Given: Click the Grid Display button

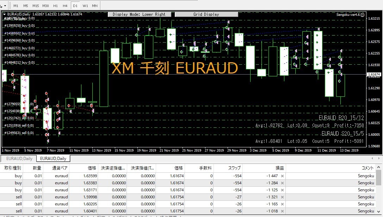Looking at the screenshot, I should tap(206, 14).
